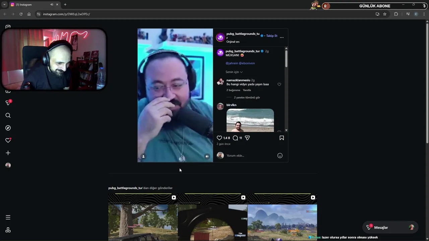Reload the page in browser toolbar
The image size is (429, 241).
(x=21, y=14)
